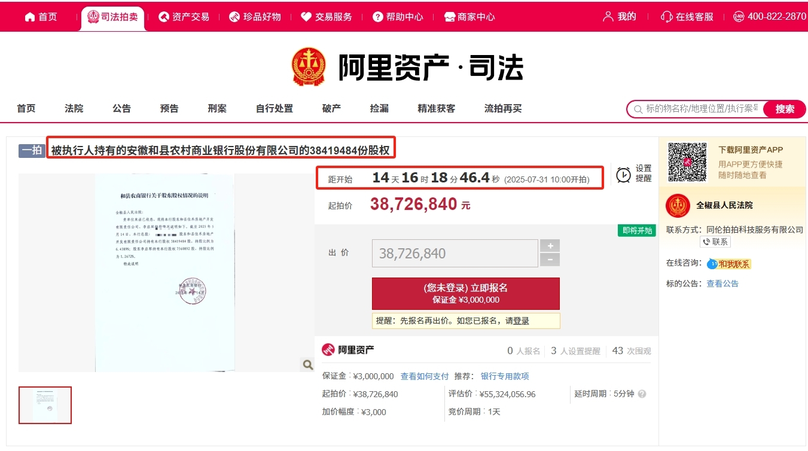Click the 商家中心 merchant center icon
Viewport: 808px width, 451px height.
click(449, 16)
